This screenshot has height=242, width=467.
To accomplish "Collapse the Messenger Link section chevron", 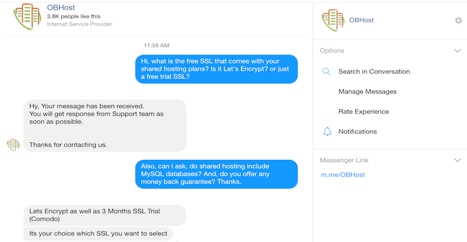I will point(457,160).
